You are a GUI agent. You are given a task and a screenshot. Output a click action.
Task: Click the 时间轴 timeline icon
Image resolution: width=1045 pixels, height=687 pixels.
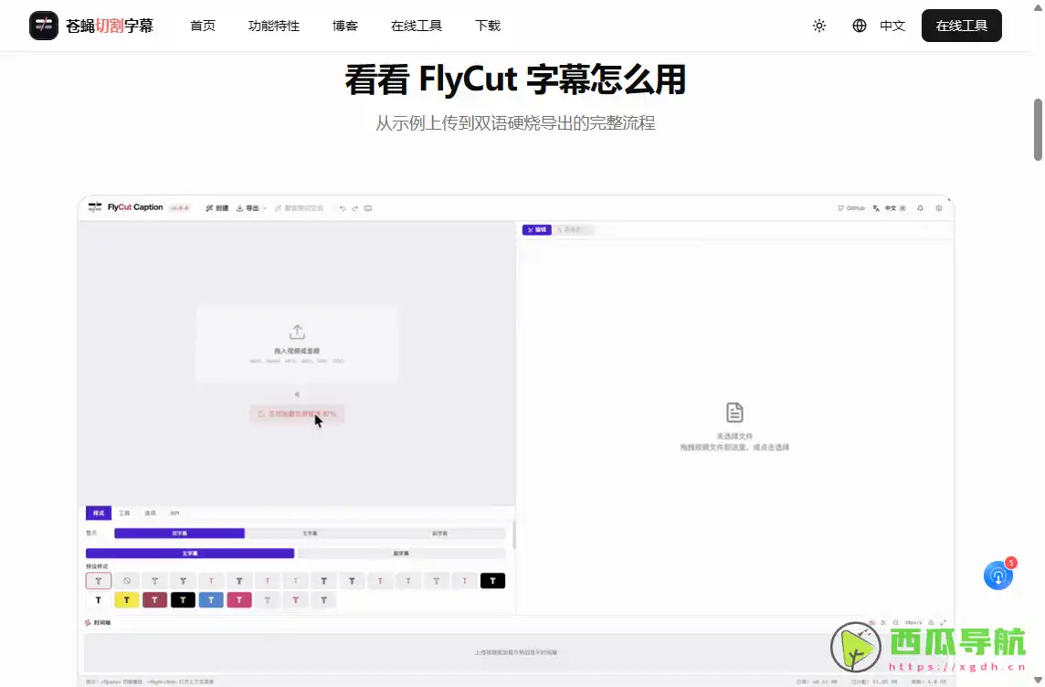pyautogui.click(x=88, y=622)
